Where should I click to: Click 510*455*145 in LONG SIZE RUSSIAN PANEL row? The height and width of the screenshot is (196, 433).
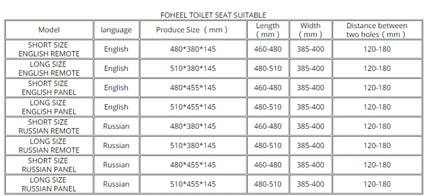[193, 184]
